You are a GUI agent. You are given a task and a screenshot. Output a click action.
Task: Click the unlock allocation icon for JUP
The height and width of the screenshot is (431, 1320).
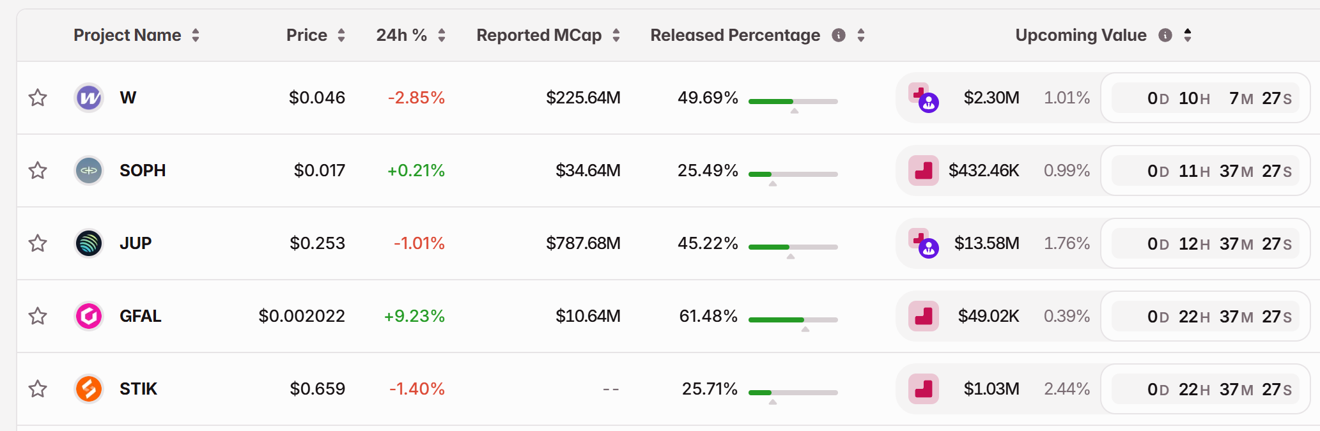pos(924,244)
